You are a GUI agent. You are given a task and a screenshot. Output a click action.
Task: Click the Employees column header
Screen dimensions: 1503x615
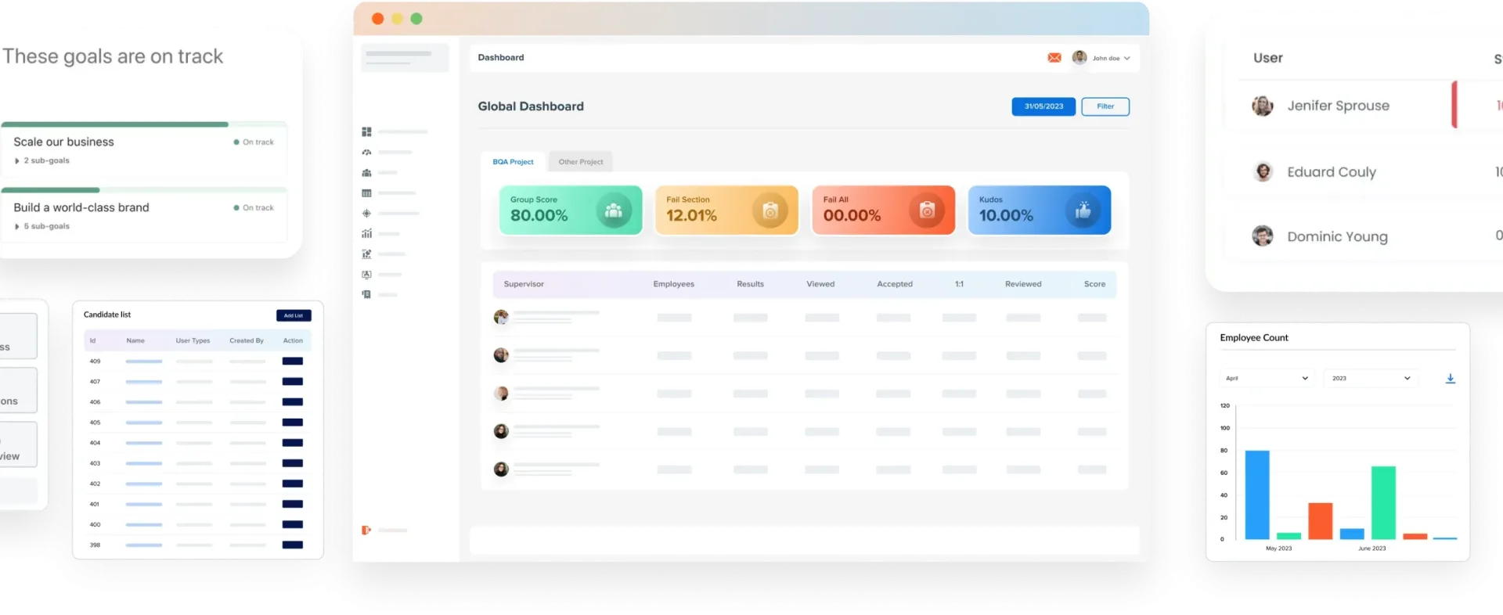pos(674,284)
